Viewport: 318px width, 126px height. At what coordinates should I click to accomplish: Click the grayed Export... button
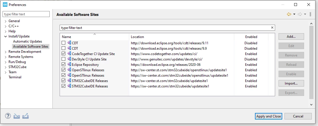click(x=291, y=93)
